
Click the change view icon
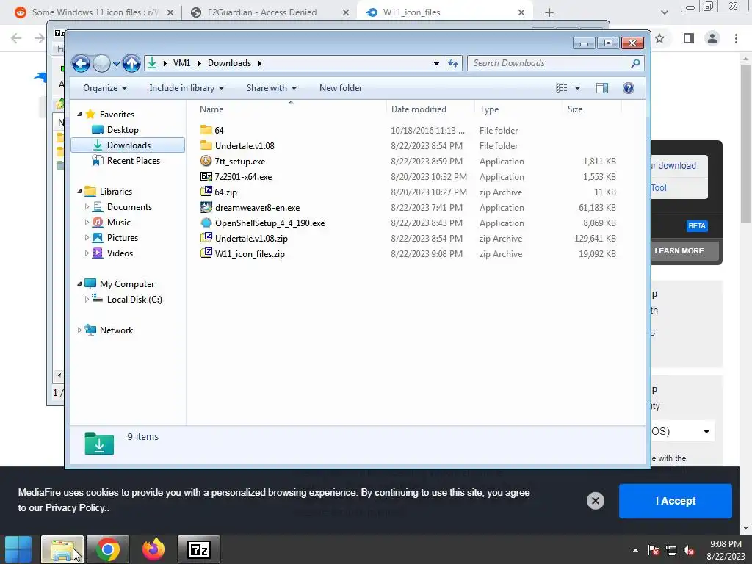pyautogui.click(x=562, y=88)
